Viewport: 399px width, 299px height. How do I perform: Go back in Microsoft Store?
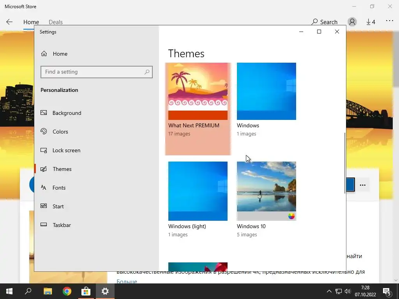(x=9, y=22)
